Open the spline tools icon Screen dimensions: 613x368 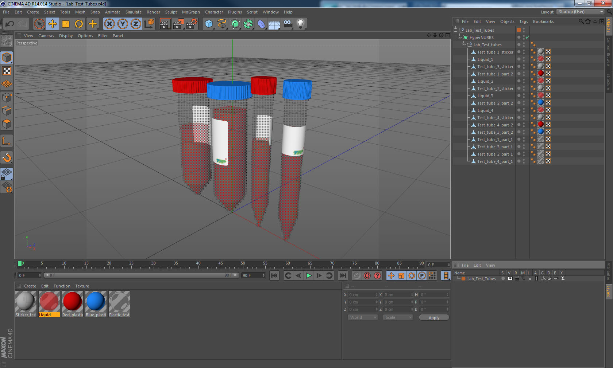pos(222,24)
